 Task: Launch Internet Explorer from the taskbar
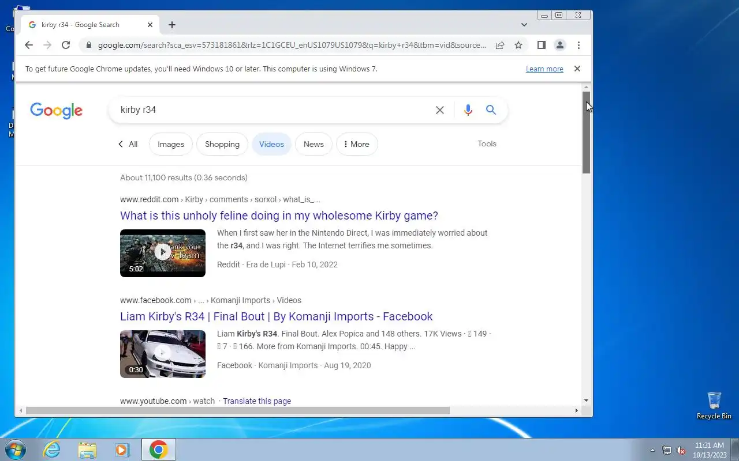(x=52, y=449)
